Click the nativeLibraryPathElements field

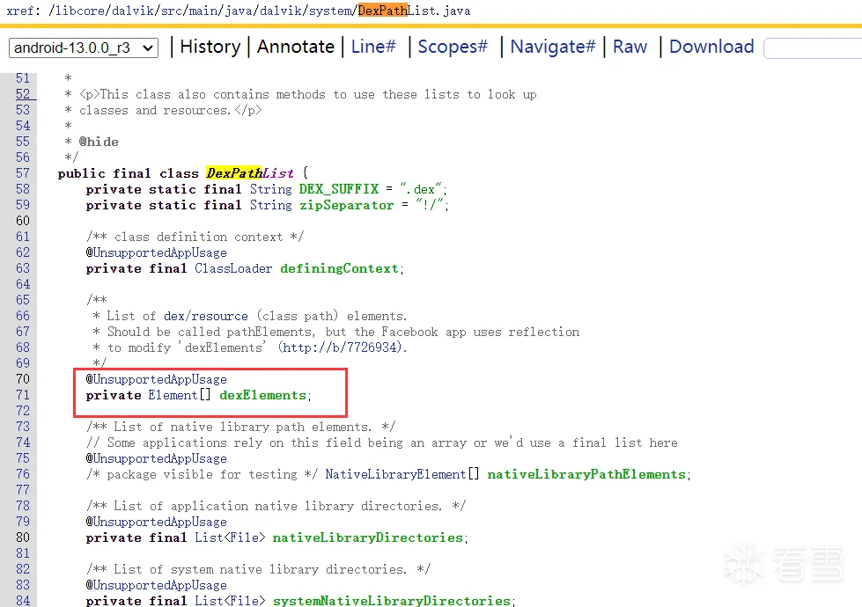pyautogui.click(x=586, y=474)
